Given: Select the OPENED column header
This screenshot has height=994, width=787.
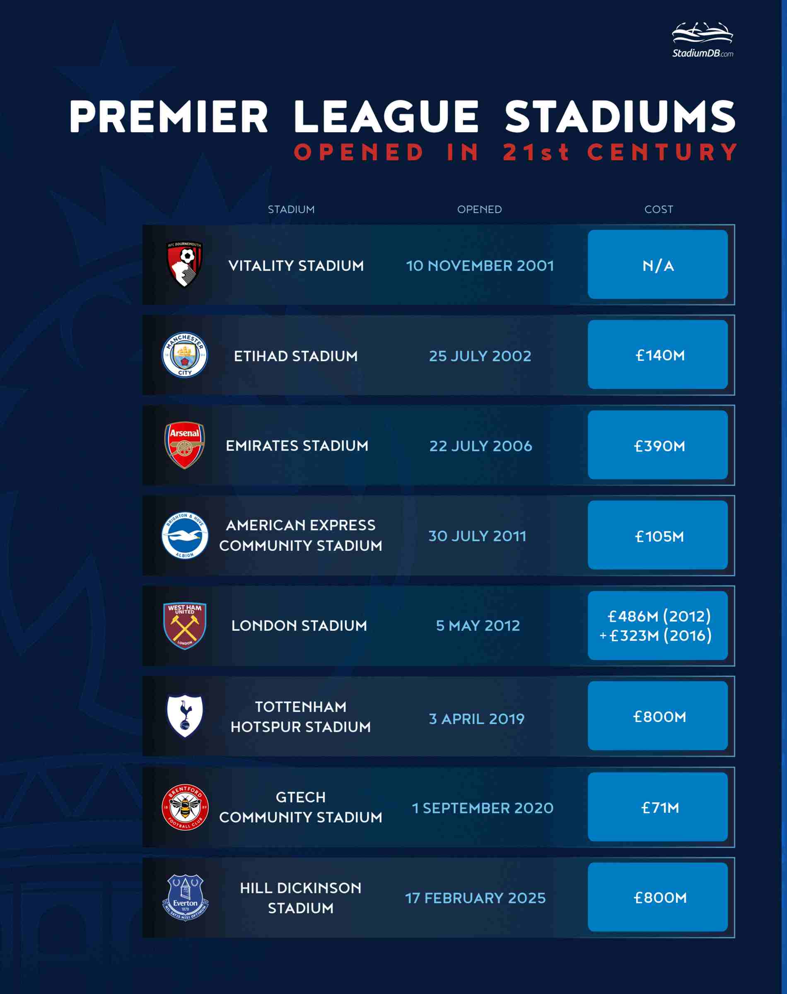Looking at the screenshot, I should click(479, 210).
